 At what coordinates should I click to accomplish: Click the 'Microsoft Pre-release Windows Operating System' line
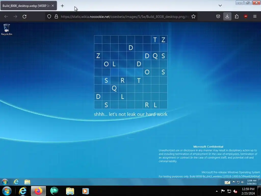coord(231,172)
